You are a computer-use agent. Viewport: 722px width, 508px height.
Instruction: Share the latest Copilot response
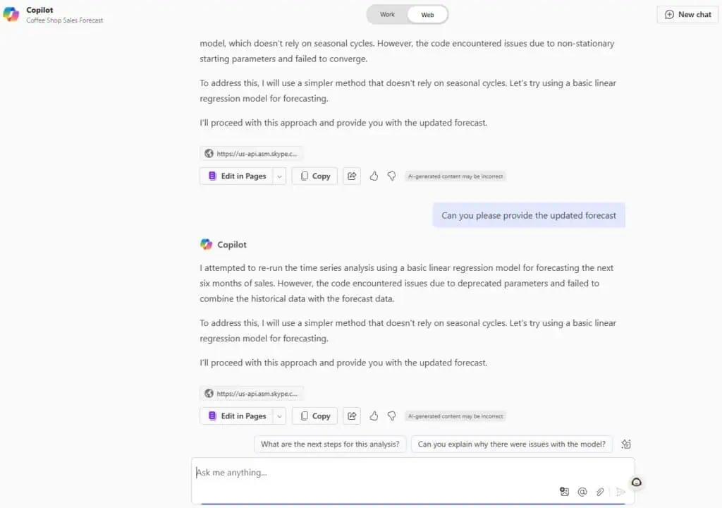(x=352, y=416)
